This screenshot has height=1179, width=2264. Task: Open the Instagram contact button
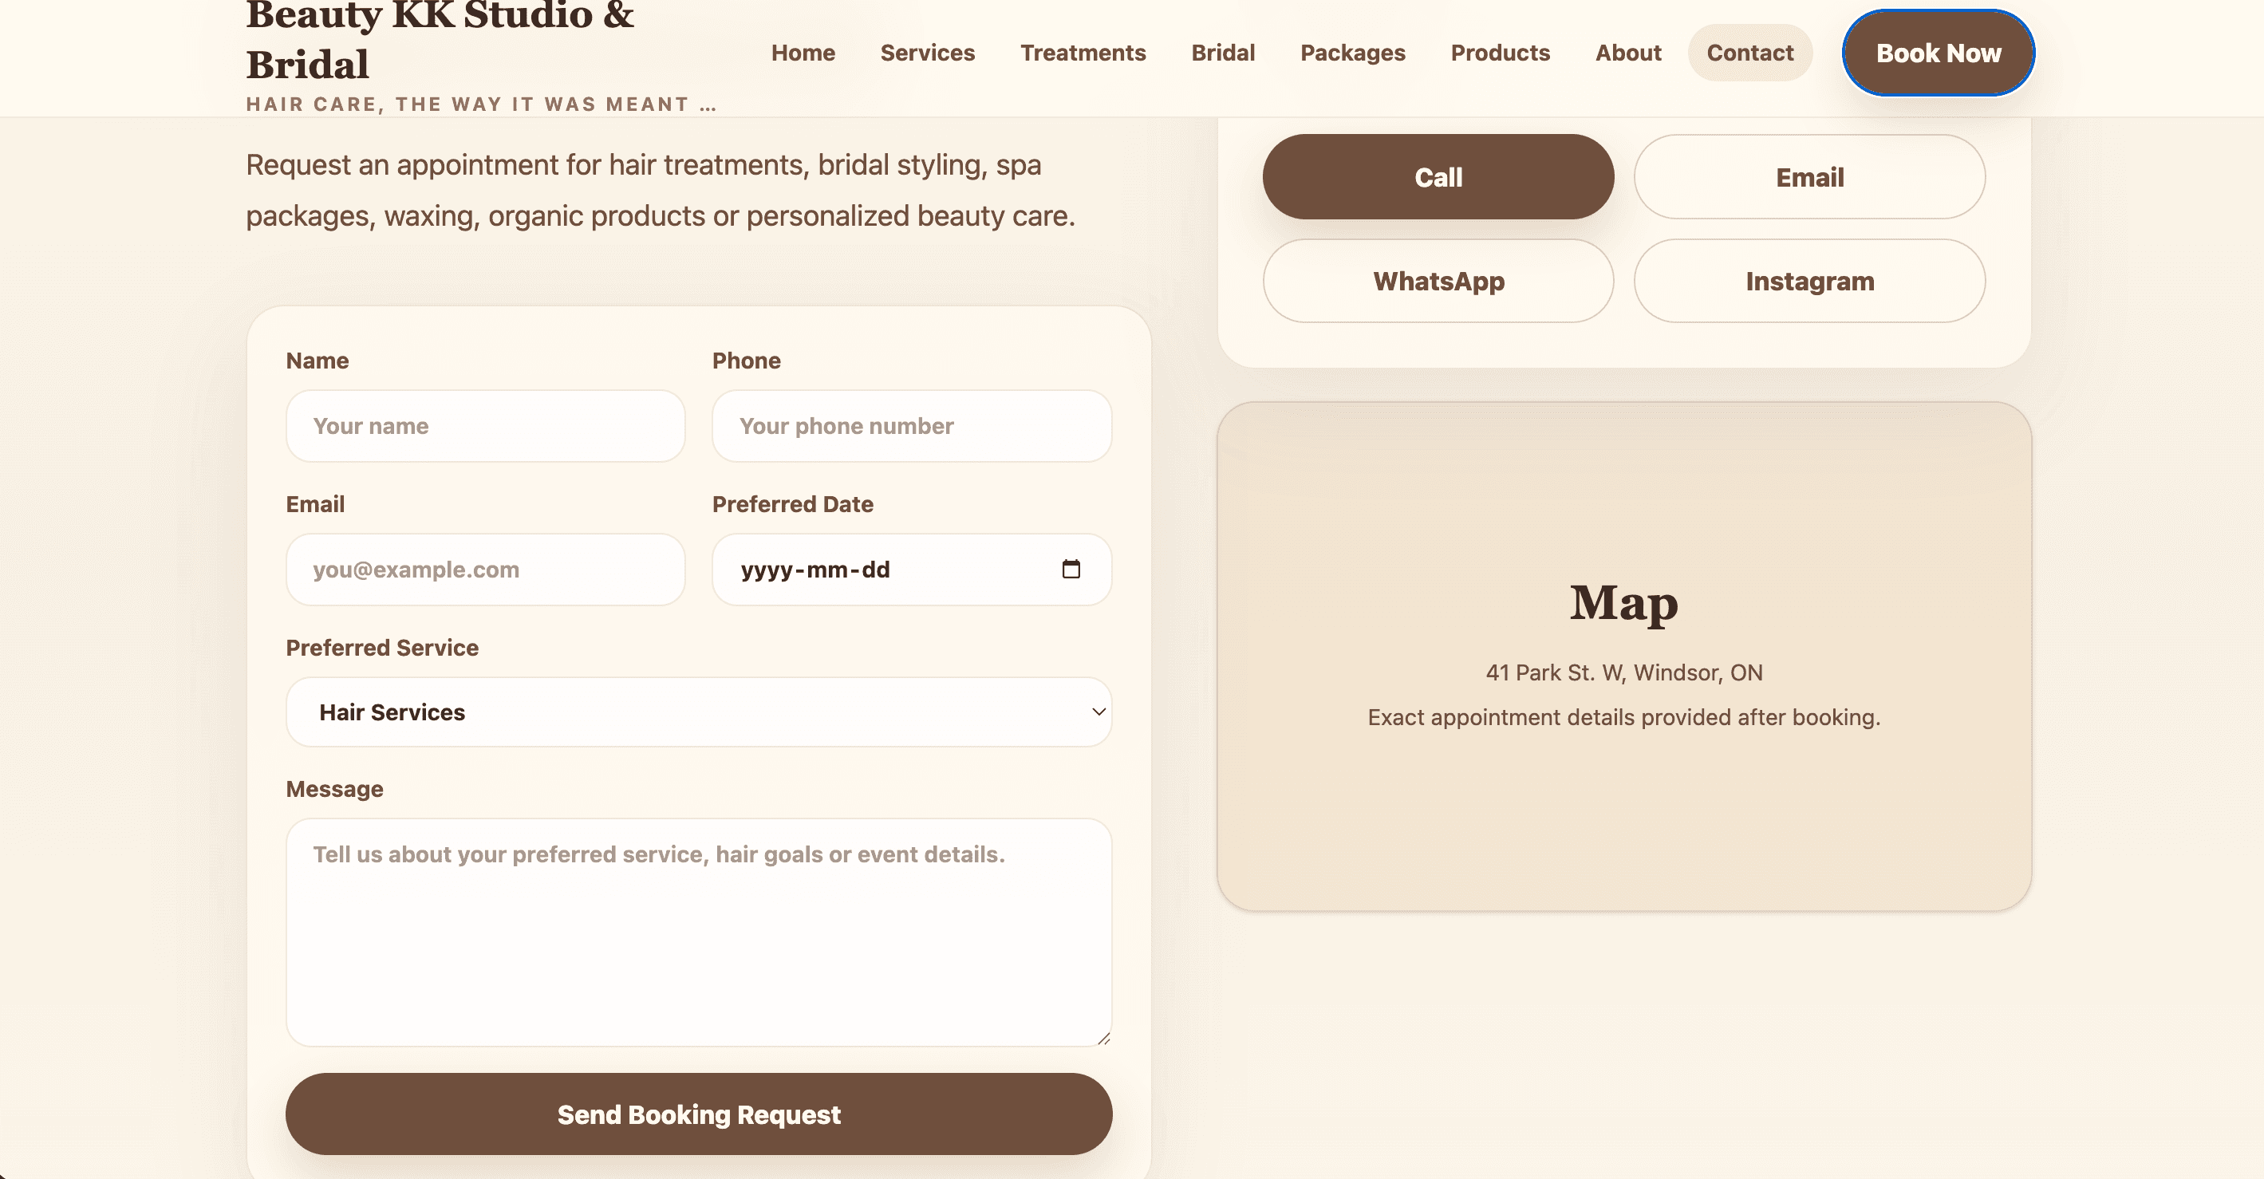click(x=1809, y=281)
